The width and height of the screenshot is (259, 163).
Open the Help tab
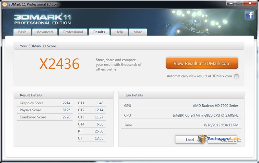119,32
